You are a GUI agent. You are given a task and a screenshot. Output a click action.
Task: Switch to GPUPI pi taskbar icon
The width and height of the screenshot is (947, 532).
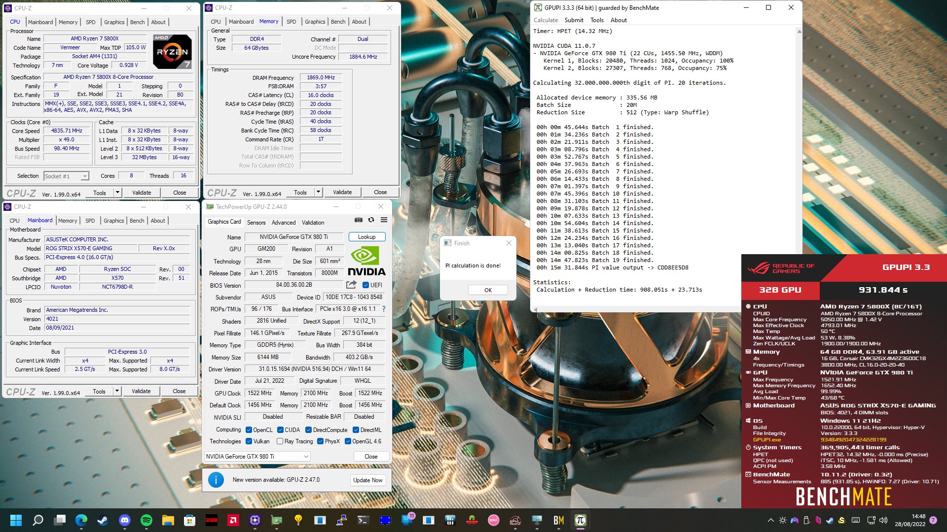[x=581, y=520]
